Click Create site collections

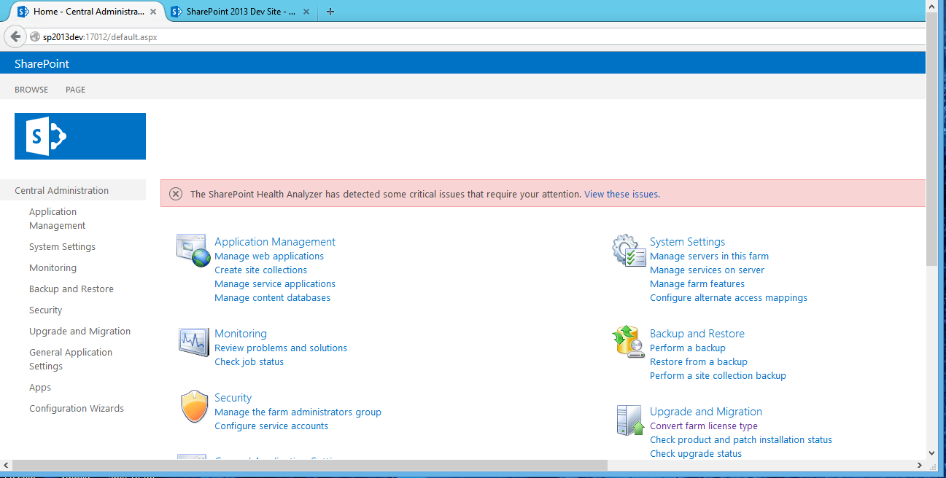[x=260, y=270]
